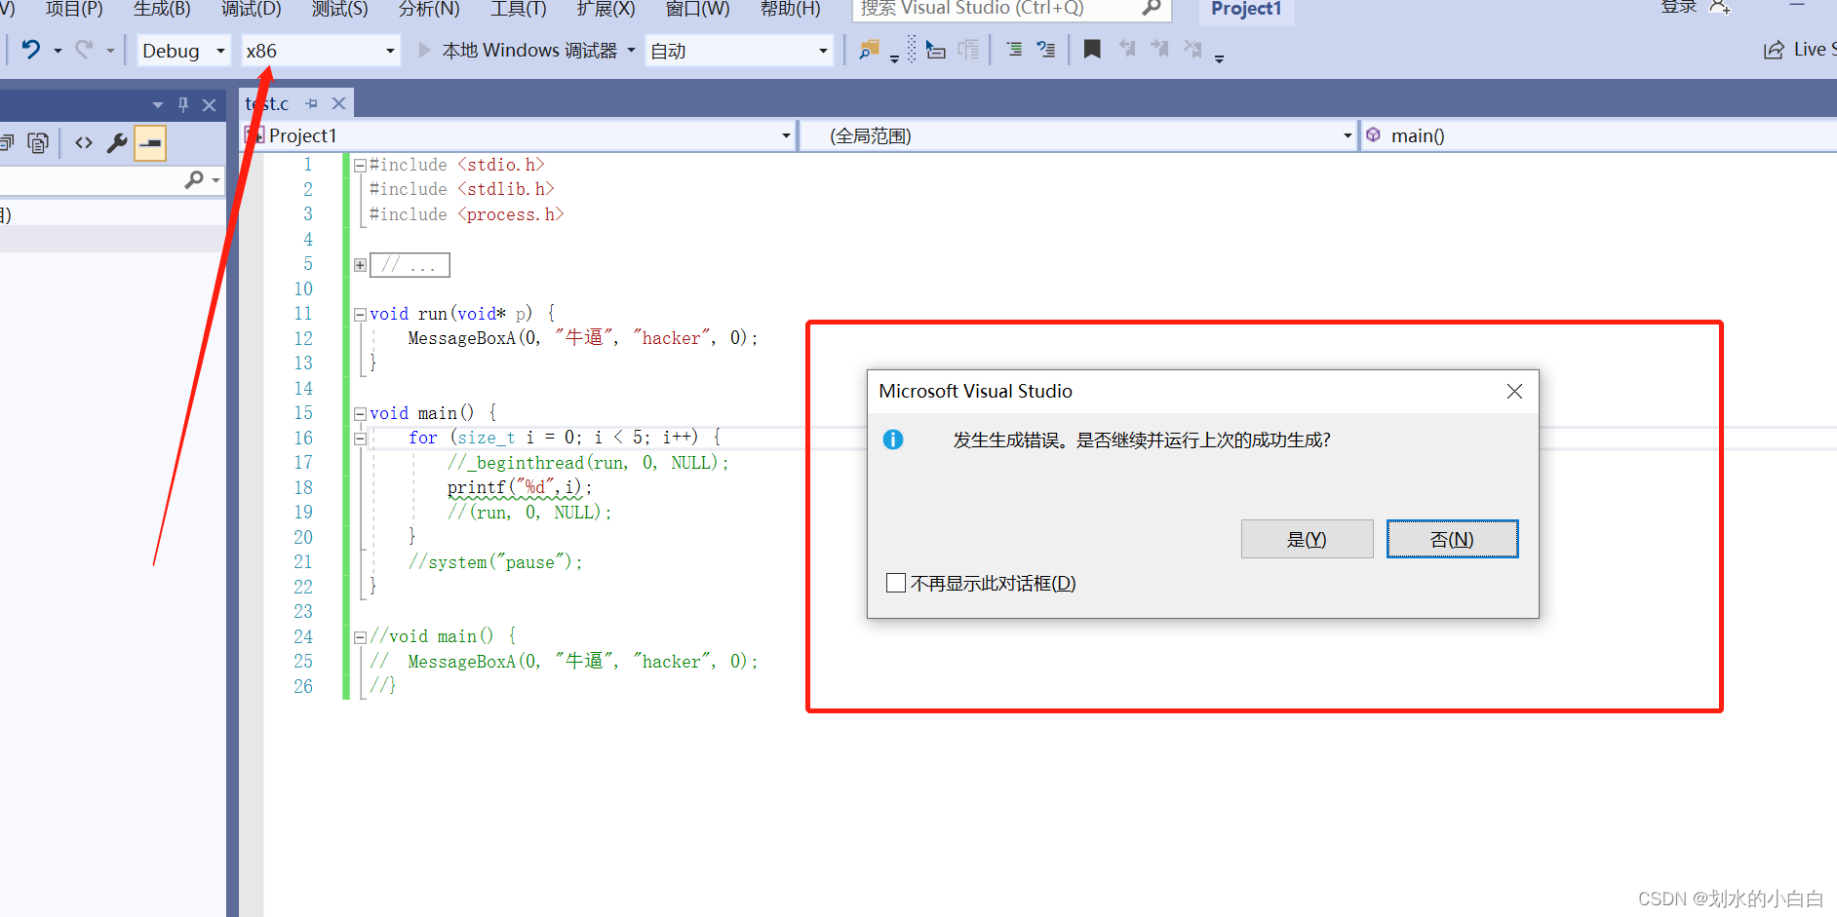Open the main() member dropdown
The height and width of the screenshot is (917, 1837).
(1598, 135)
